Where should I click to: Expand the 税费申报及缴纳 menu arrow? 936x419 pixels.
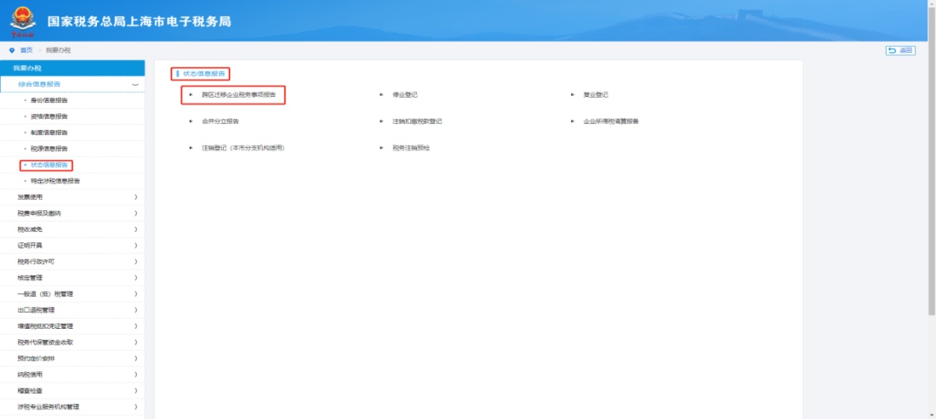[136, 213]
